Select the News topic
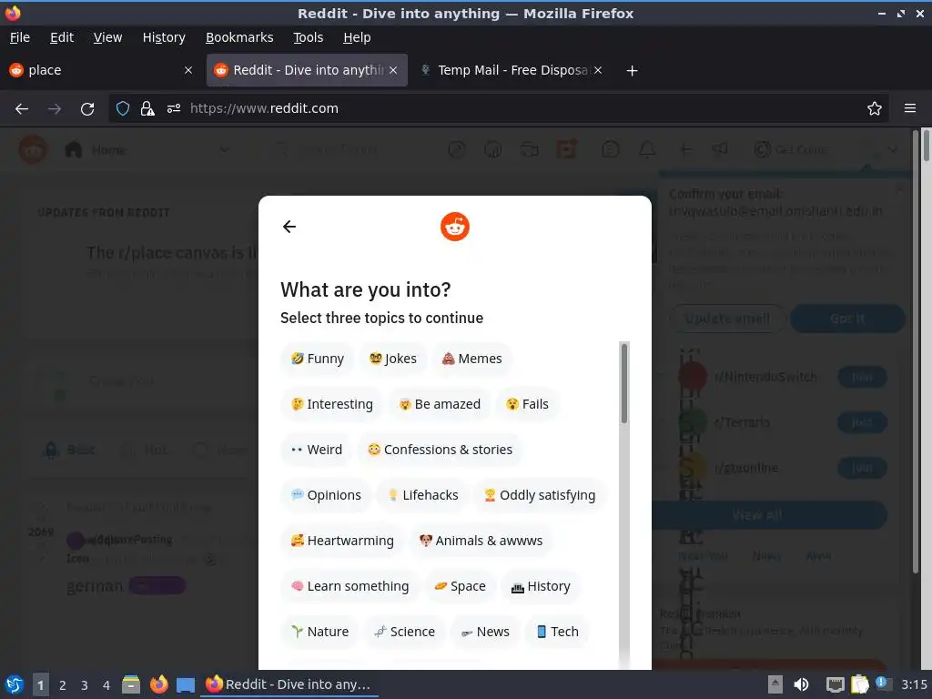Screen dimensions: 932x699 pyautogui.click(x=485, y=632)
